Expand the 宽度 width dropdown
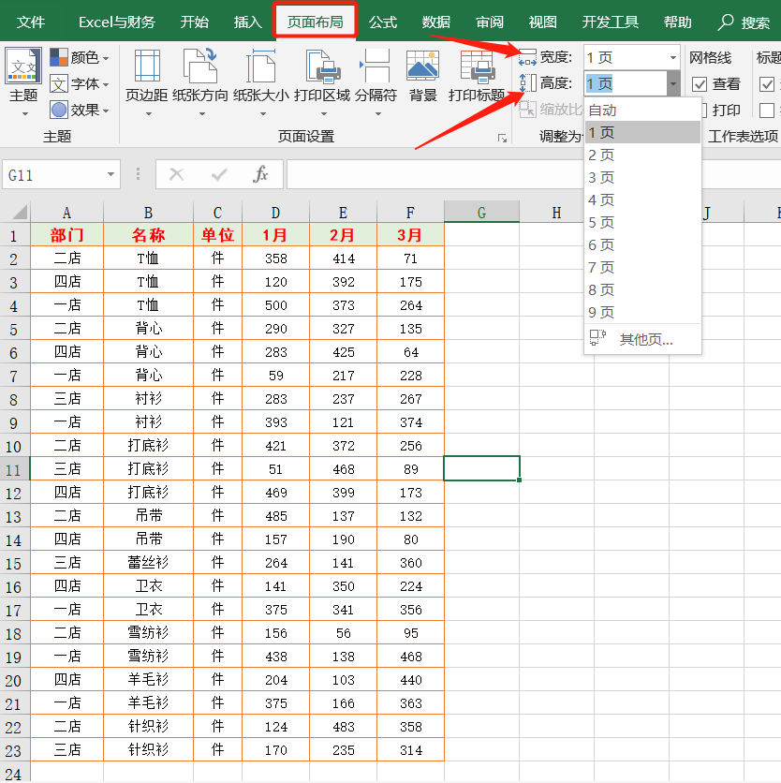 (x=673, y=57)
